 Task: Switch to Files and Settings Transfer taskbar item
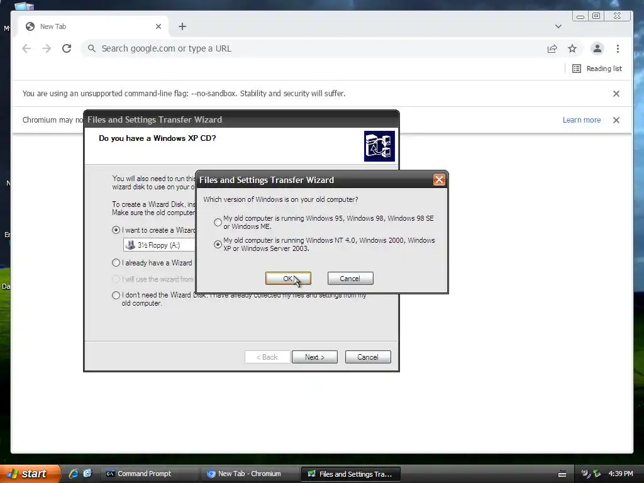point(350,474)
